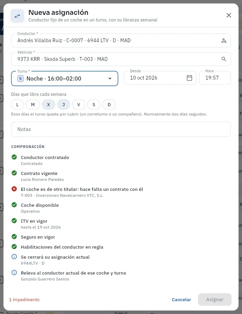Deselect day X weekly day off
Viewport: 242px width, 314px height.
pyautogui.click(x=48, y=104)
